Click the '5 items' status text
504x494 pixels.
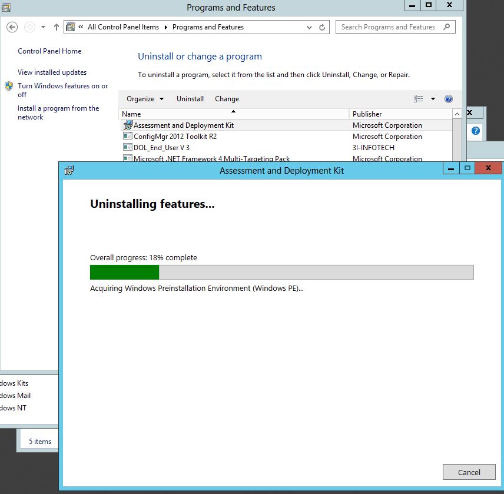point(40,442)
